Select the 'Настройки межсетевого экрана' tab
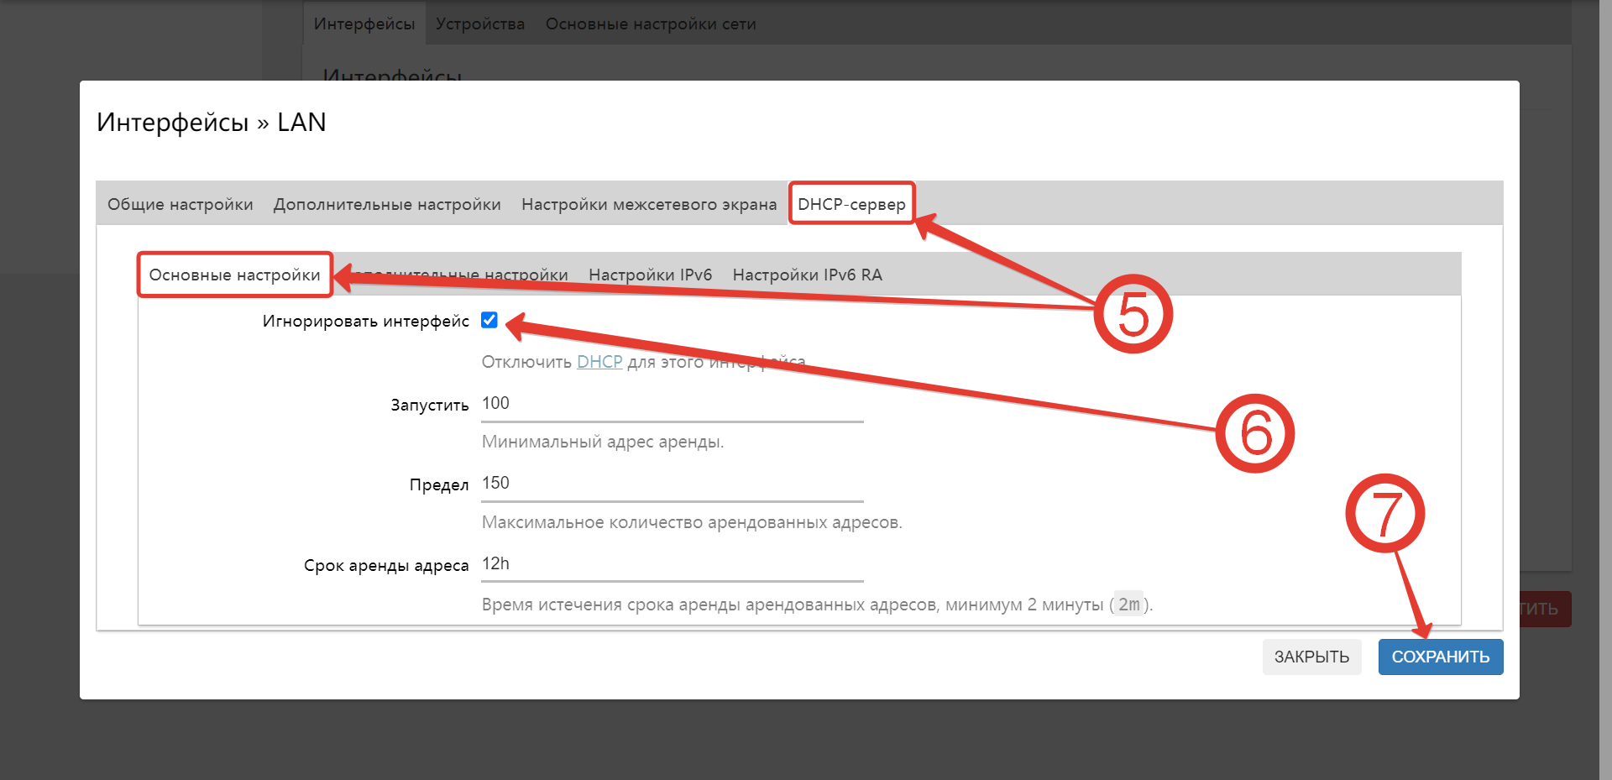This screenshot has width=1612, height=780. click(648, 203)
